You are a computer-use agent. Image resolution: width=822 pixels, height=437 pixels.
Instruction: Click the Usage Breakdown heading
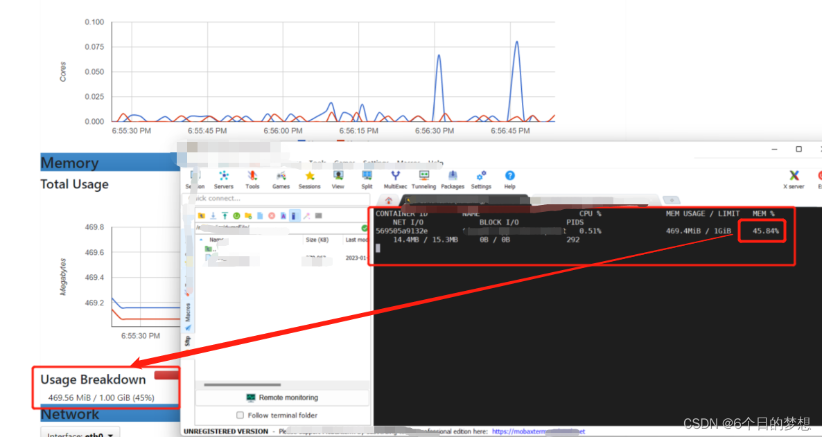click(94, 380)
